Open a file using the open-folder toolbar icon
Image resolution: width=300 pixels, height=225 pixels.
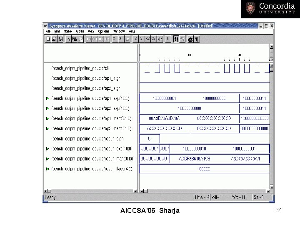point(54,39)
